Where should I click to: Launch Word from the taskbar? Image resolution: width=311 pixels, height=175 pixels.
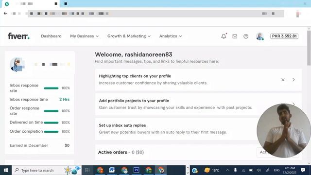(x=112, y=170)
